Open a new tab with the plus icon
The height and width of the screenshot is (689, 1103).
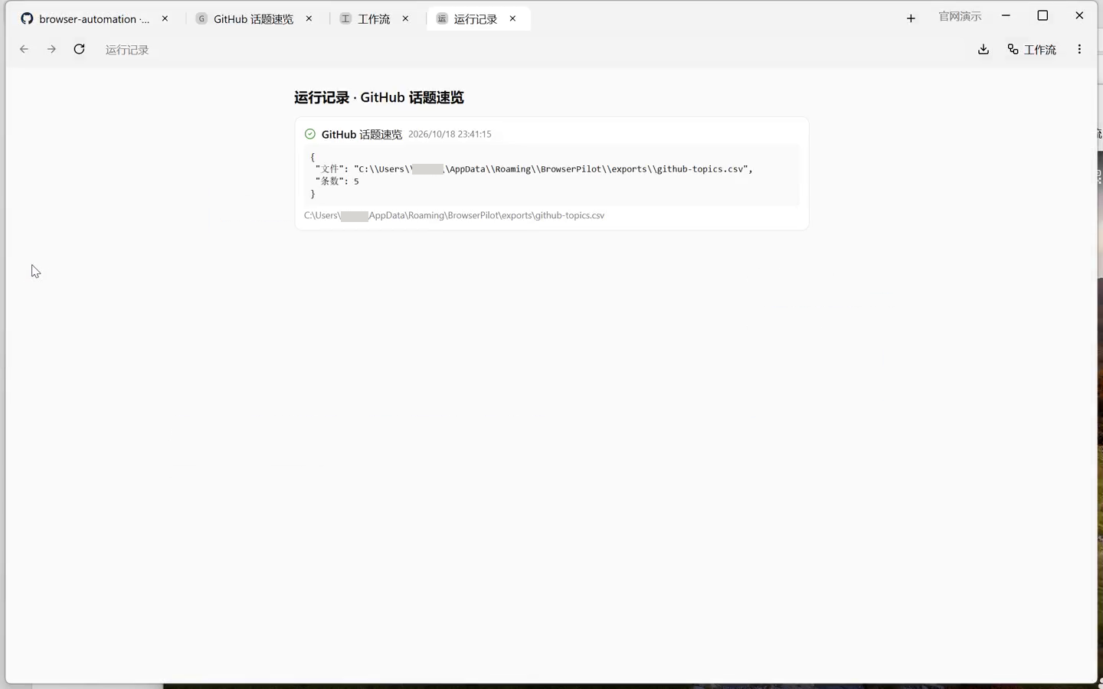[911, 18]
